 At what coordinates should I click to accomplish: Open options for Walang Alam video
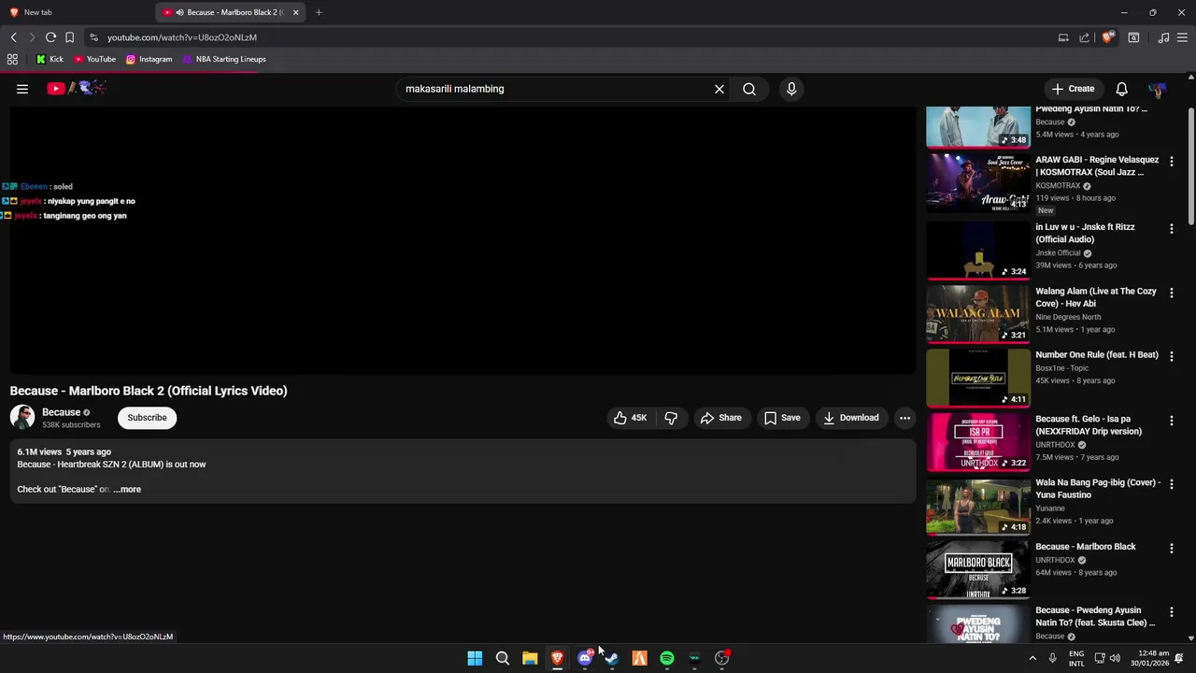[1172, 293]
